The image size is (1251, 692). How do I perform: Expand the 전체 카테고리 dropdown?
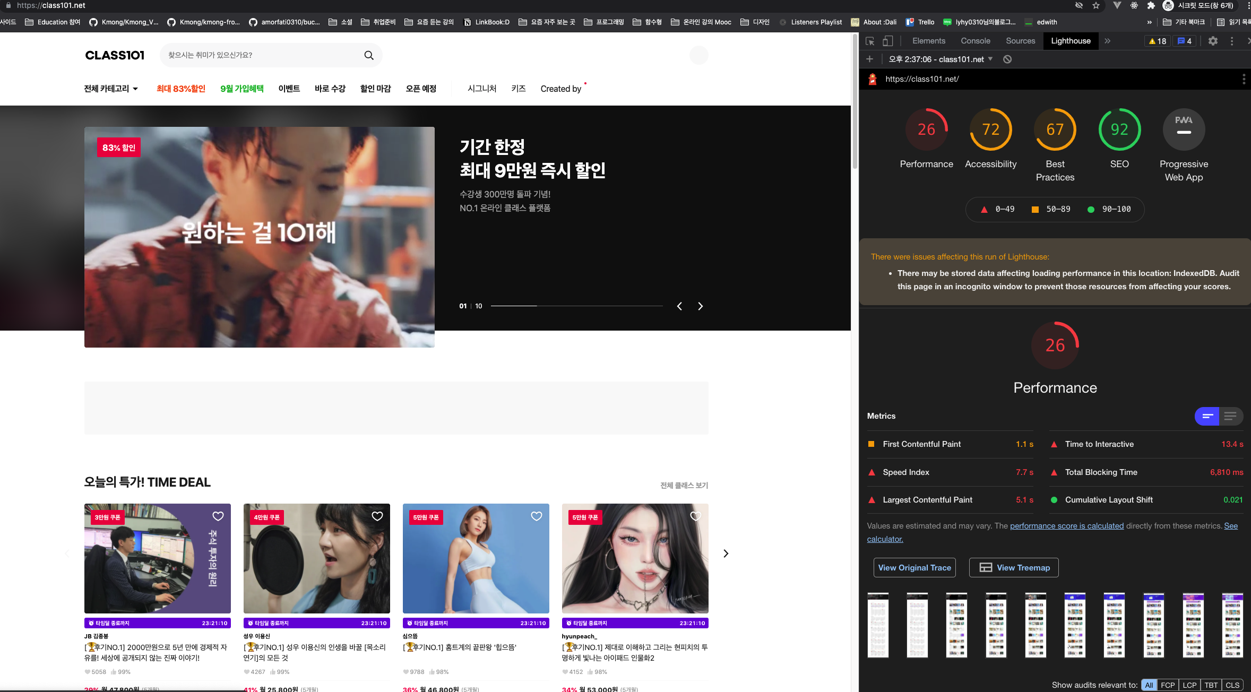click(111, 89)
